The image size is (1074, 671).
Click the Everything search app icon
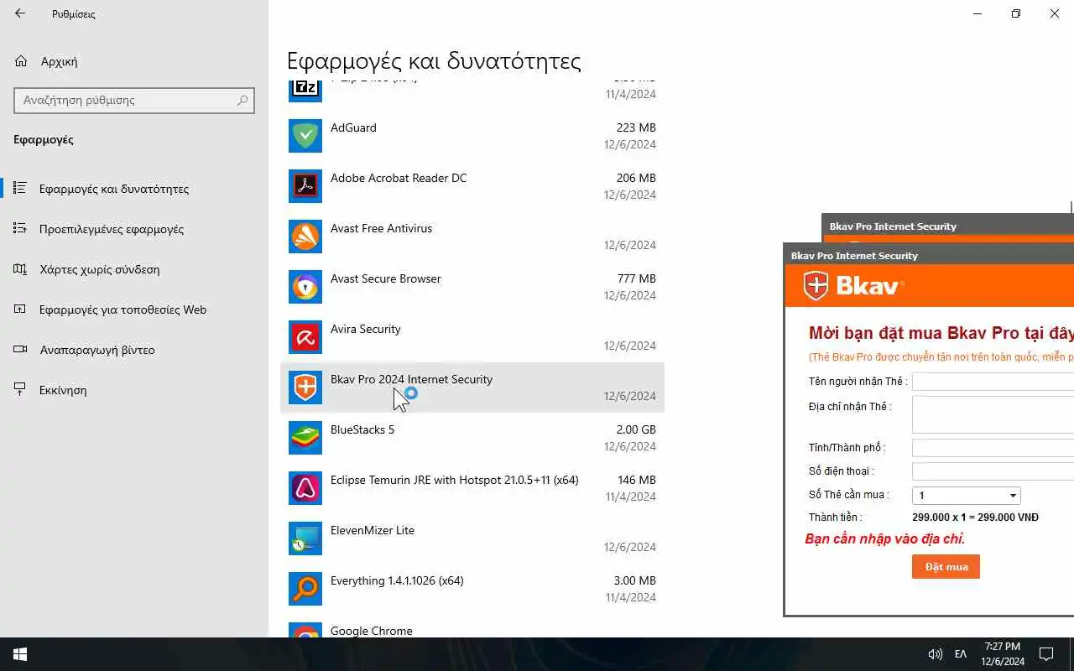pyautogui.click(x=305, y=589)
